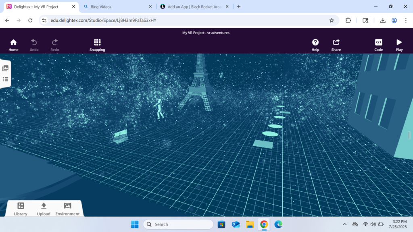
Task: Open Microsoft Store from taskbar
Action: click(221, 224)
